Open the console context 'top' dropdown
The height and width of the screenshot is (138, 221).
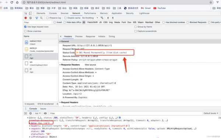click(x=38, y=113)
